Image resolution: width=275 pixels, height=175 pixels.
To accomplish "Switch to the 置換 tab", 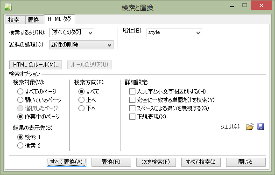I will point(35,20).
